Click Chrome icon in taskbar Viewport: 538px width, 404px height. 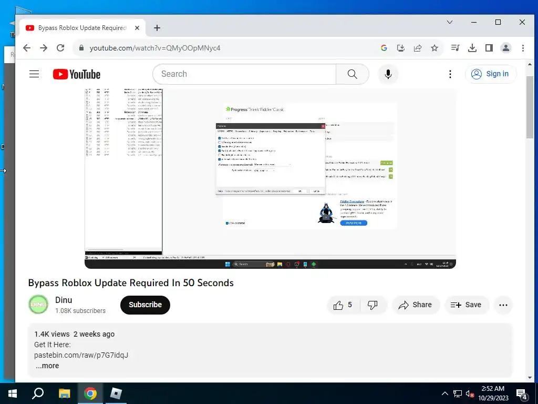90,393
